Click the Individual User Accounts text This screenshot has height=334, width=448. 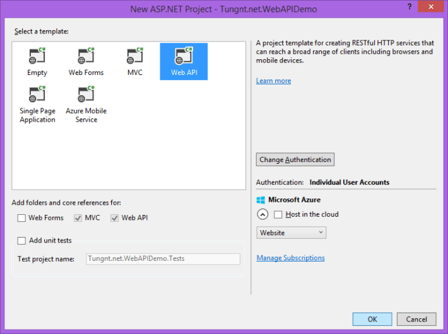(350, 182)
